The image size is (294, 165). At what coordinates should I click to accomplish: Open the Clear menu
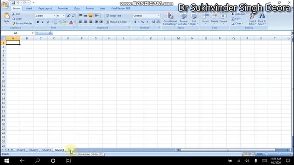click(x=237, y=23)
